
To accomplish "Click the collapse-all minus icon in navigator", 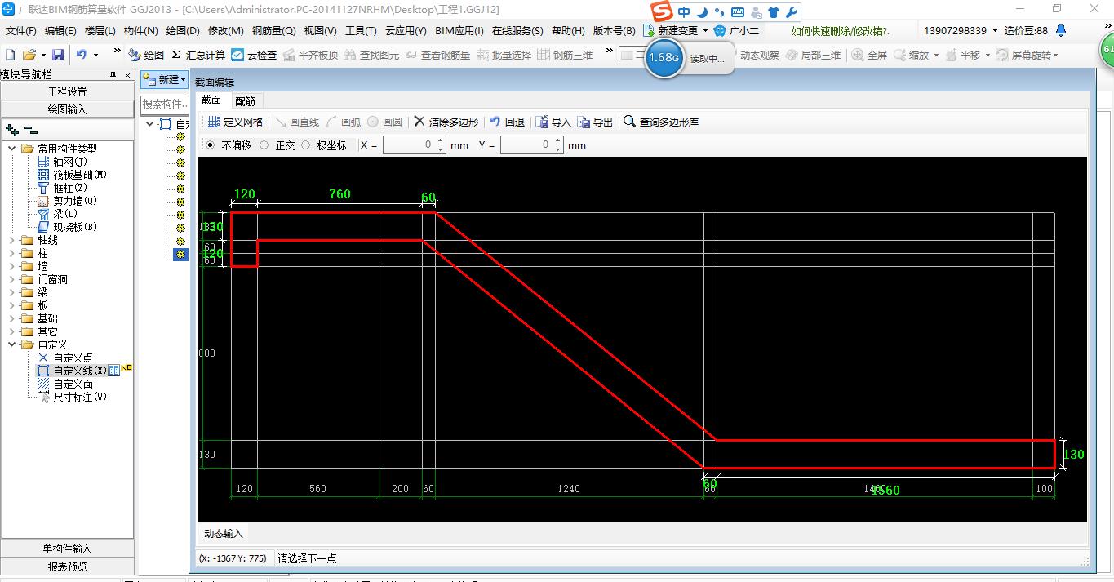I will click(30, 130).
